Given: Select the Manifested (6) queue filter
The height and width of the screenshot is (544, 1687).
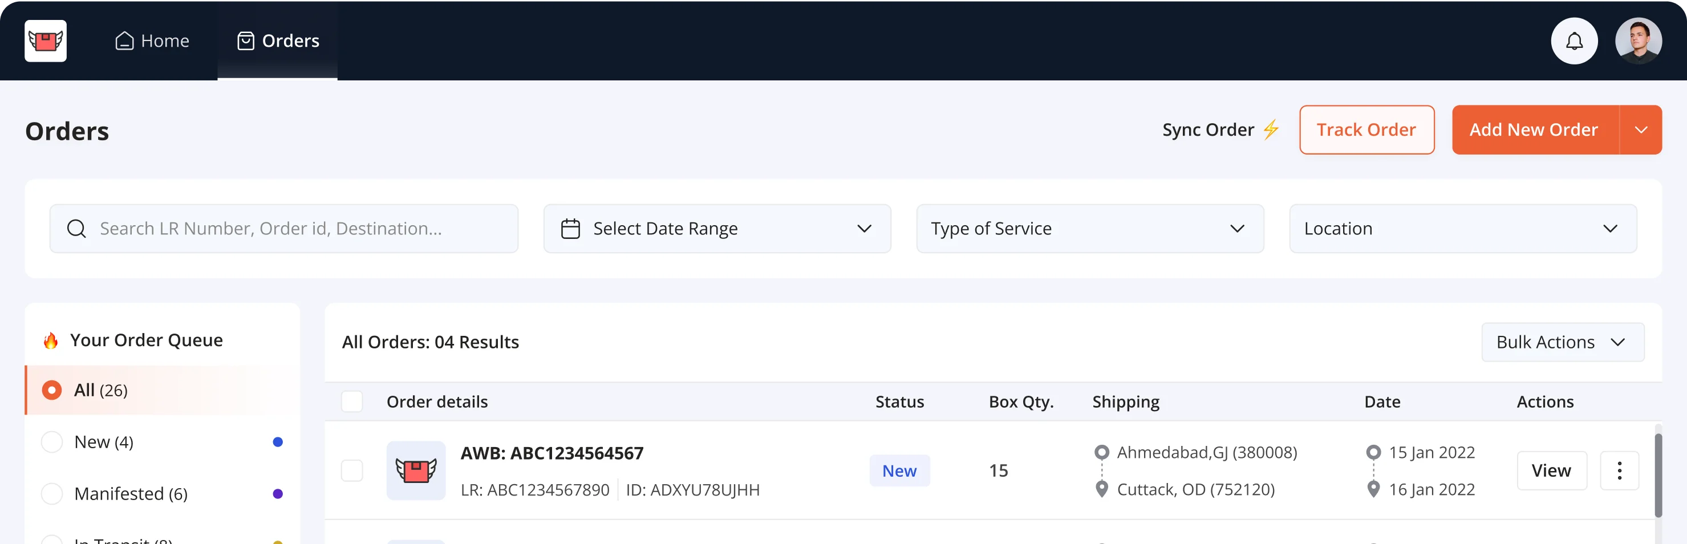Looking at the screenshot, I should 52,494.
